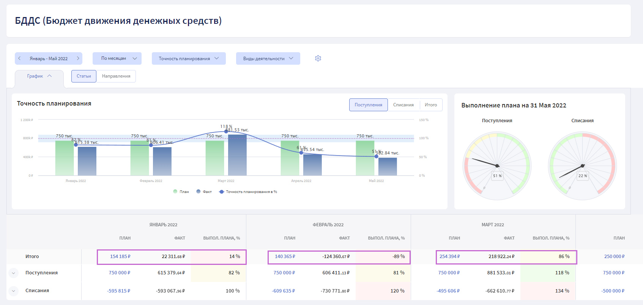Open Списания February plan -609 635 ₽
The image size is (643, 305).
point(284,291)
